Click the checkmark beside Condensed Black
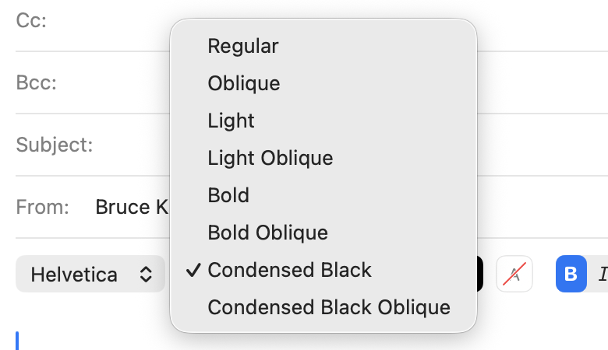Screen dimensions: 608x350 click(x=193, y=269)
